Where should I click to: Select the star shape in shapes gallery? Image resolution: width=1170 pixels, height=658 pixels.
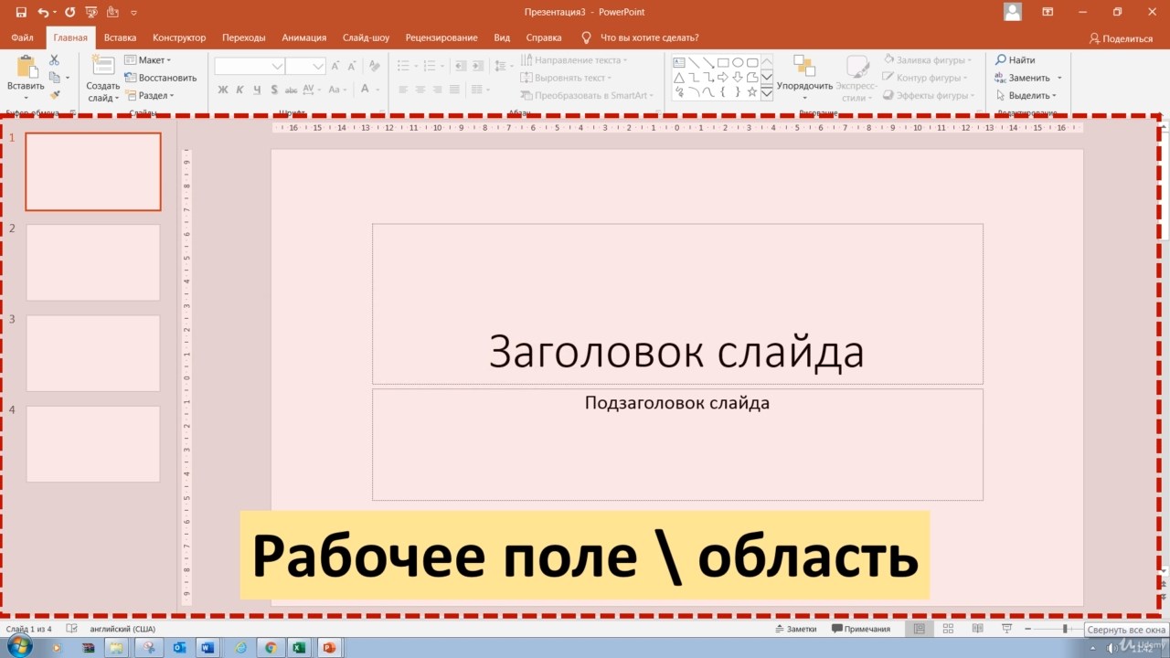pos(752,92)
